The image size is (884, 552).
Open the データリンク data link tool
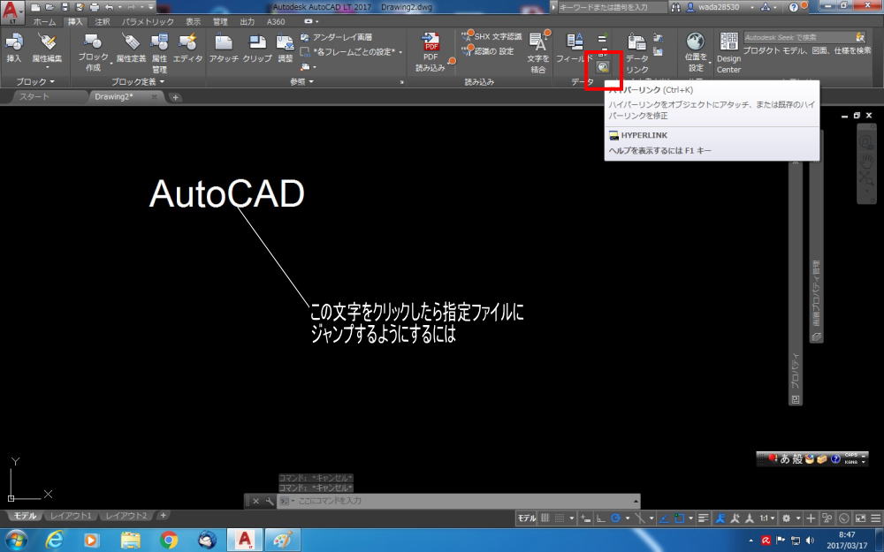(636, 52)
